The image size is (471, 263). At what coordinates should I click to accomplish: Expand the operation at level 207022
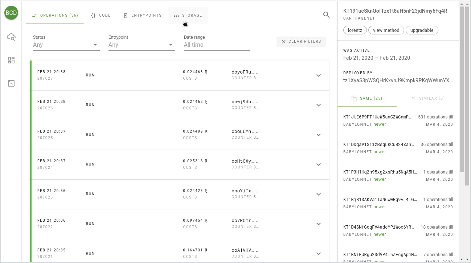tap(319, 224)
